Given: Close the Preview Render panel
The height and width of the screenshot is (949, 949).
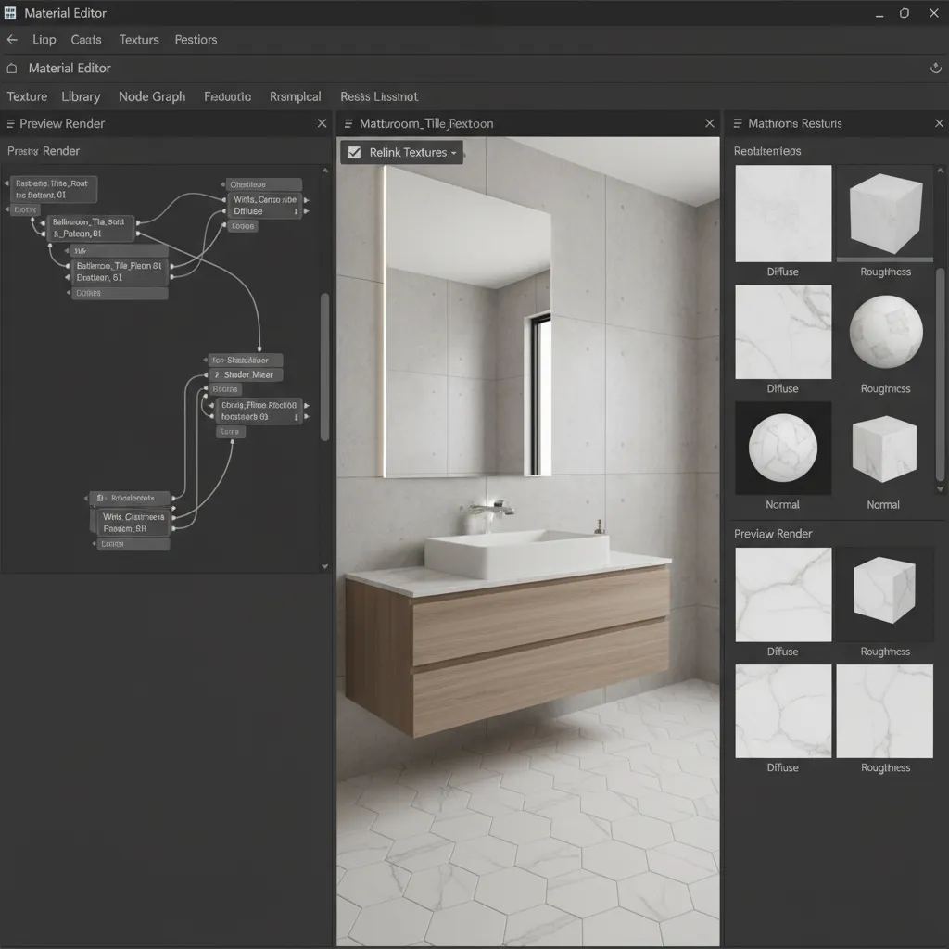Looking at the screenshot, I should pos(322,122).
